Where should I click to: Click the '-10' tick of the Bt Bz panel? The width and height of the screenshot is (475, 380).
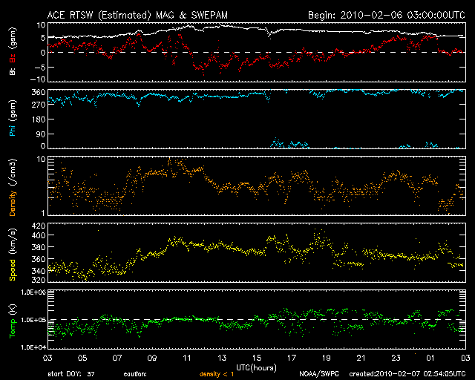pos(38,79)
